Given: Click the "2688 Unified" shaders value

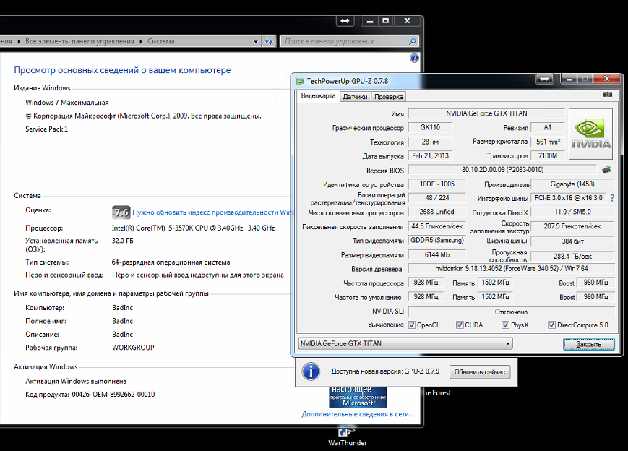Looking at the screenshot, I should 437,212.
